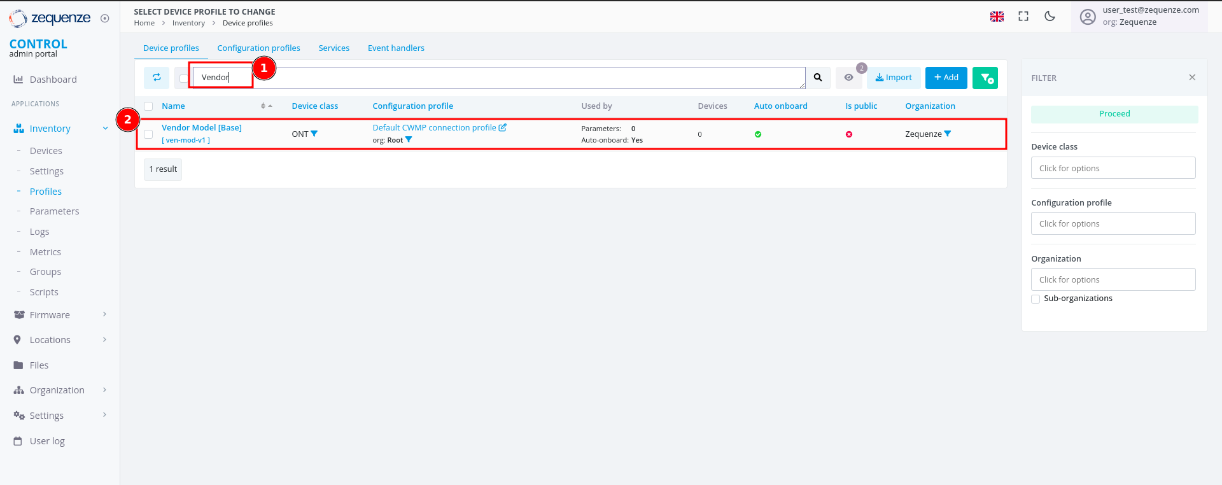Screen dimensions: 1222x485
Task: Check the Vendor Model row checkbox
Action: tap(148, 134)
